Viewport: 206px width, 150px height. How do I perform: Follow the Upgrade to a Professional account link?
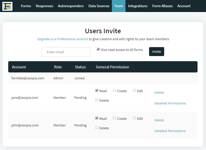pos(62,39)
